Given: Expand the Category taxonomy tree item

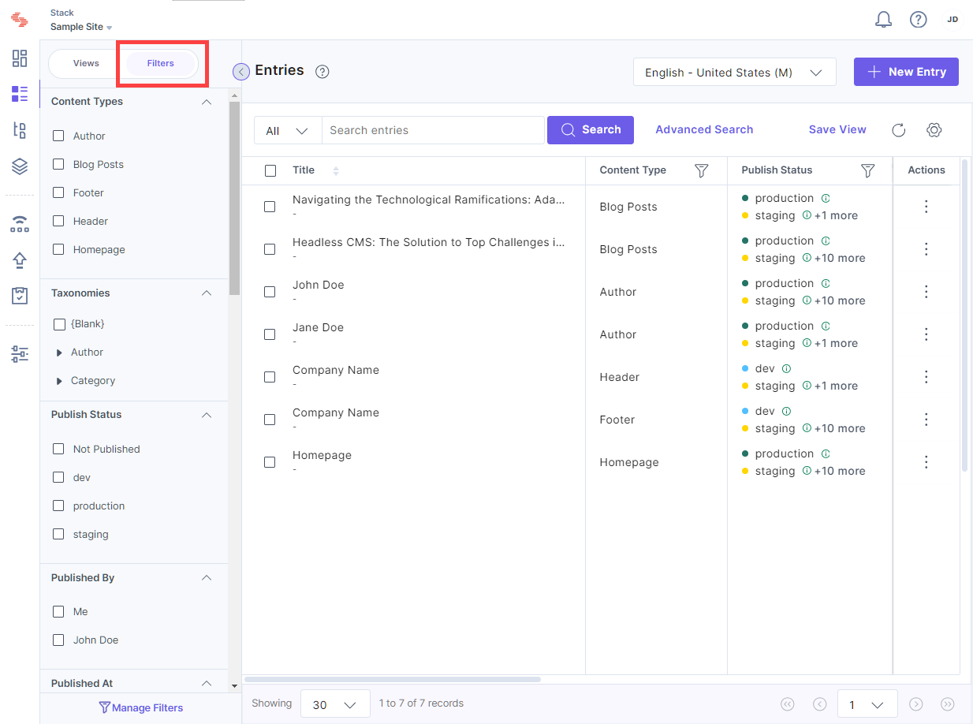Looking at the screenshot, I should tap(59, 381).
